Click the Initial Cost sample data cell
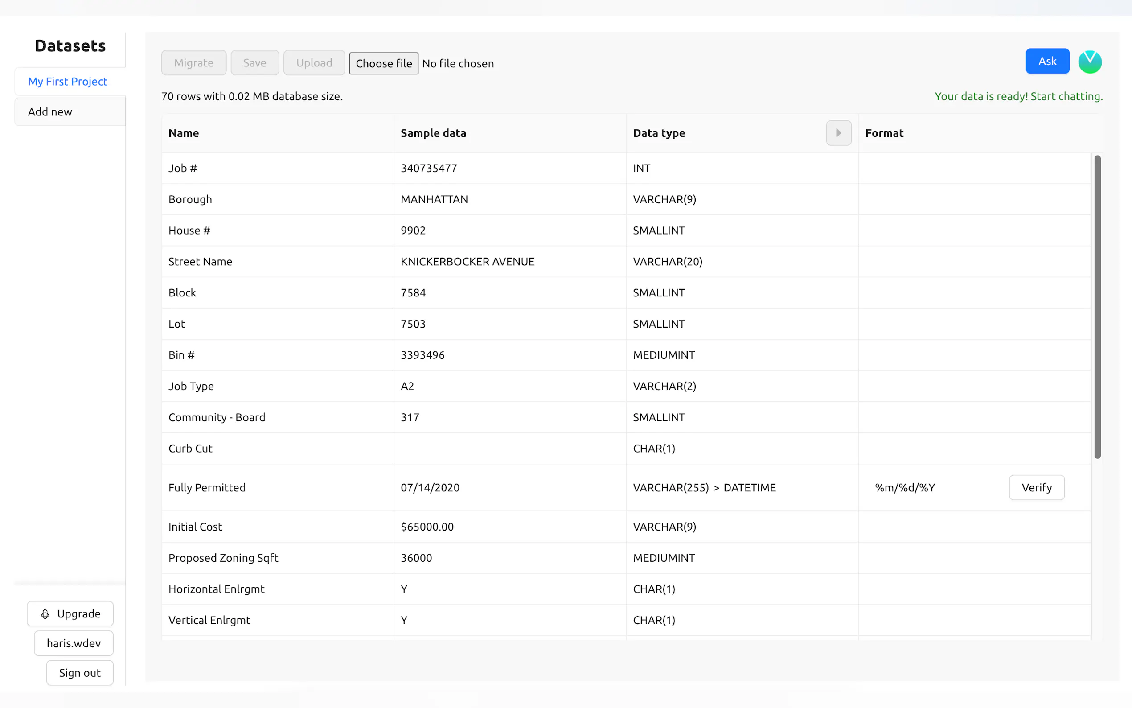The image size is (1132, 708). (427, 527)
